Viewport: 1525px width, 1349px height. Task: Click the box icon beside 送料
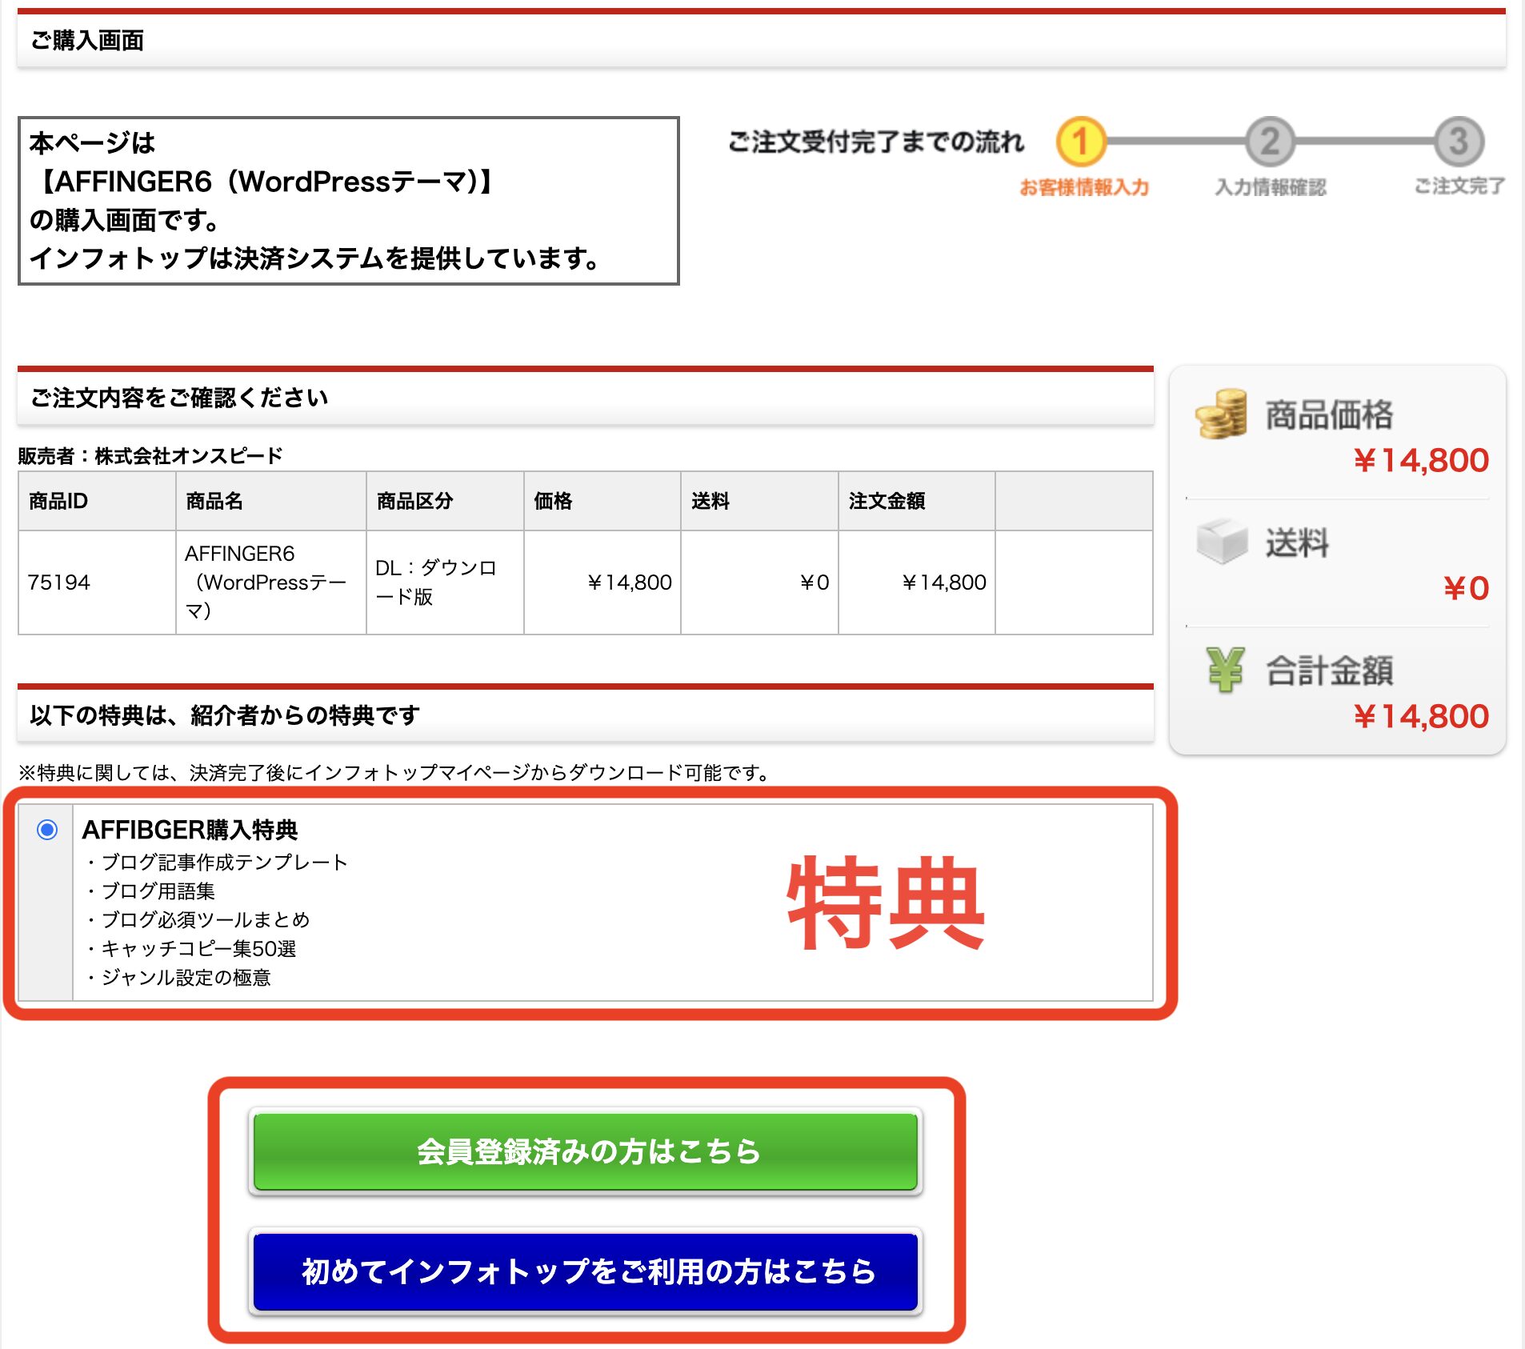click(1222, 541)
